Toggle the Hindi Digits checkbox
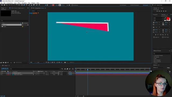 (163, 37)
